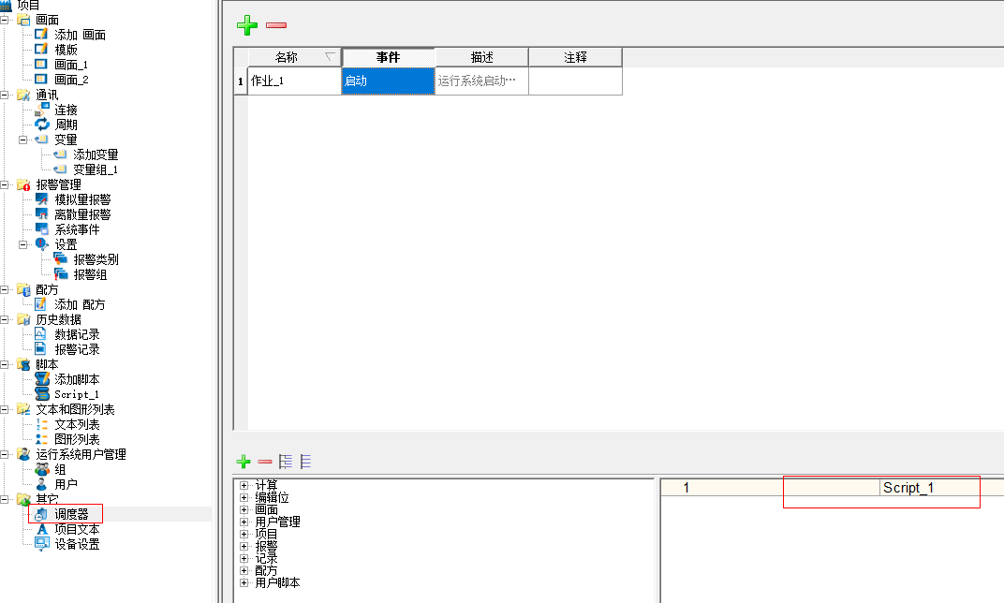Open the 模版 template icon
The height and width of the screenshot is (603, 1004).
[x=41, y=49]
